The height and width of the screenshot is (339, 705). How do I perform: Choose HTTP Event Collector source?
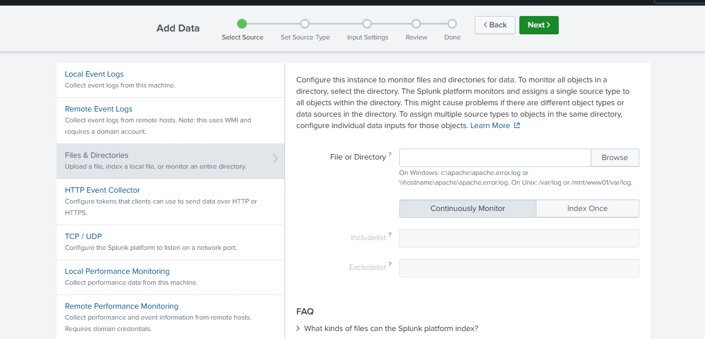click(102, 190)
